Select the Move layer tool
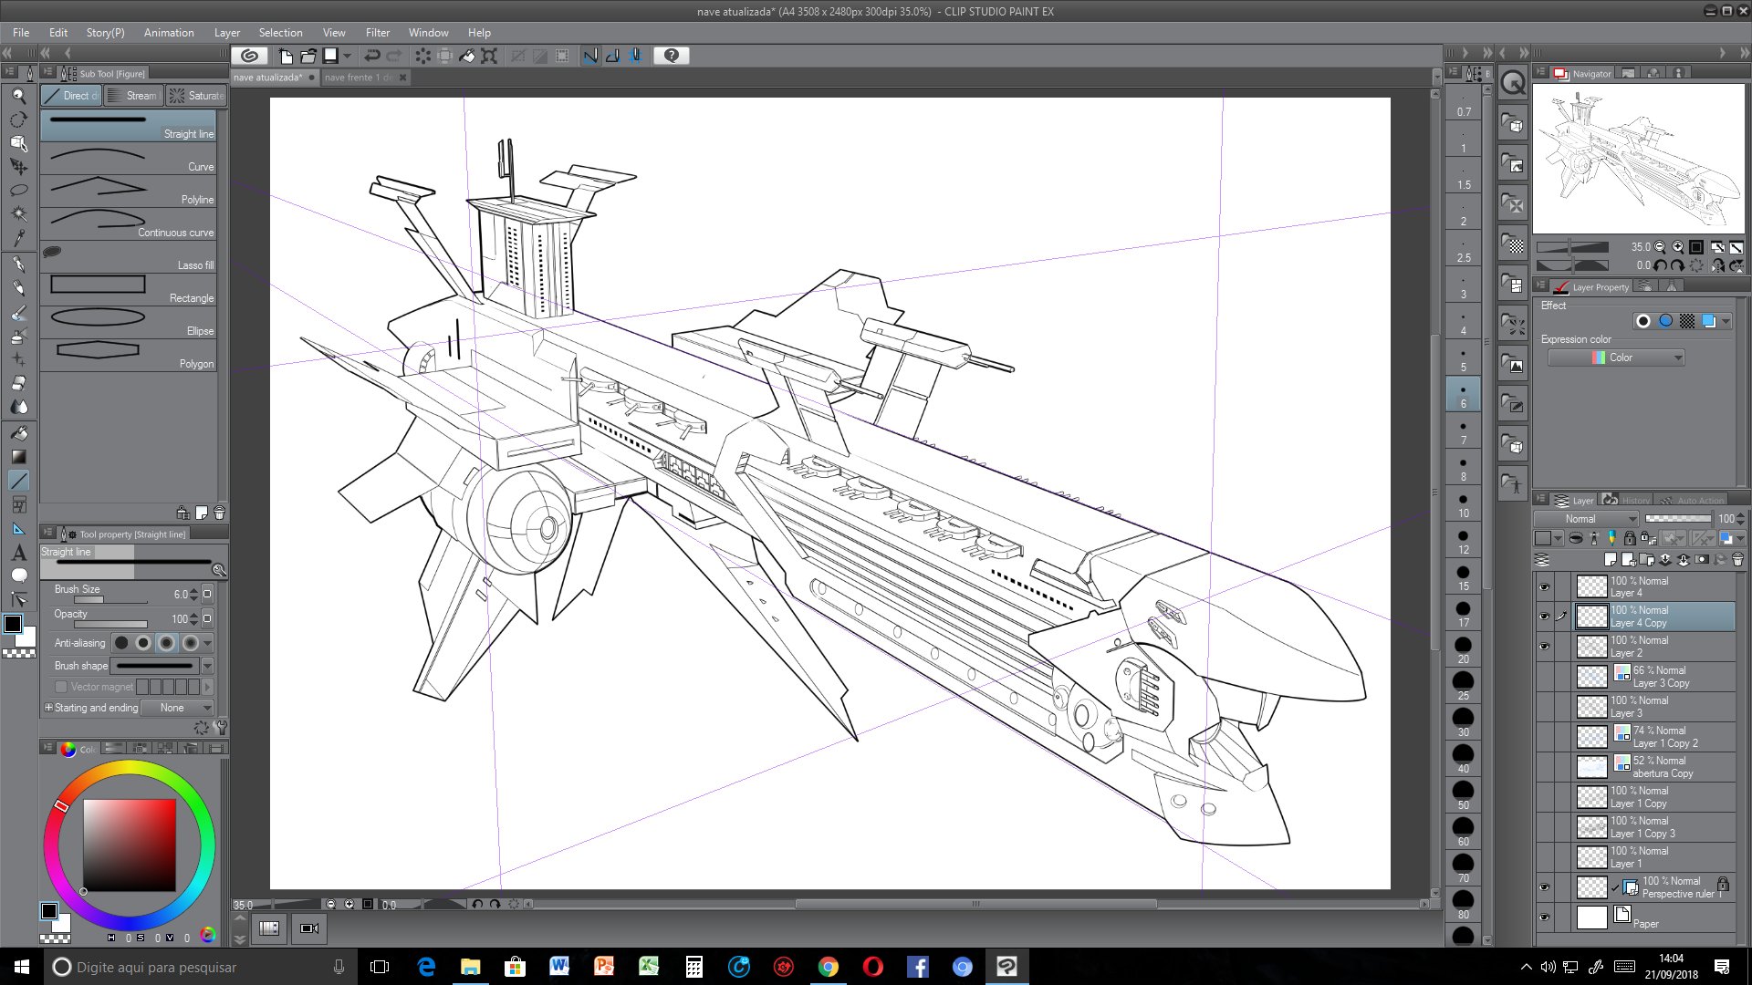The image size is (1752, 985). (18, 167)
